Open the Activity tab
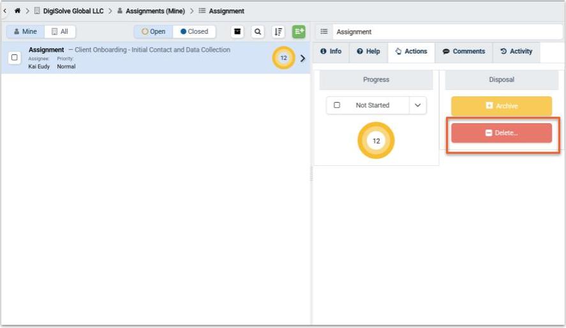This screenshot has height=328, width=566. click(516, 52)
